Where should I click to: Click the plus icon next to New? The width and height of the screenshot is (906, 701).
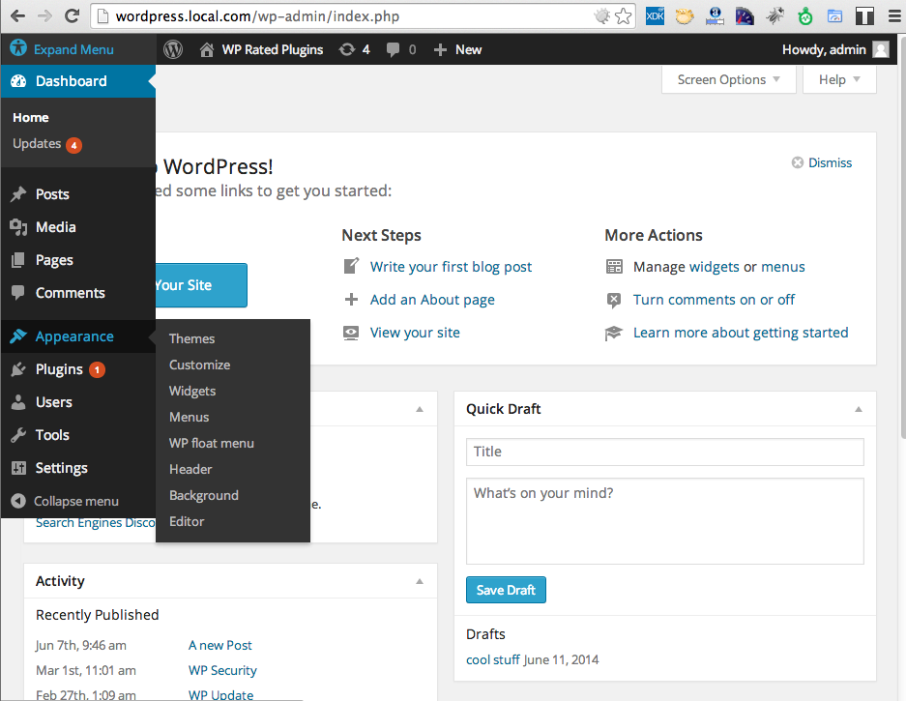(440, 49)
